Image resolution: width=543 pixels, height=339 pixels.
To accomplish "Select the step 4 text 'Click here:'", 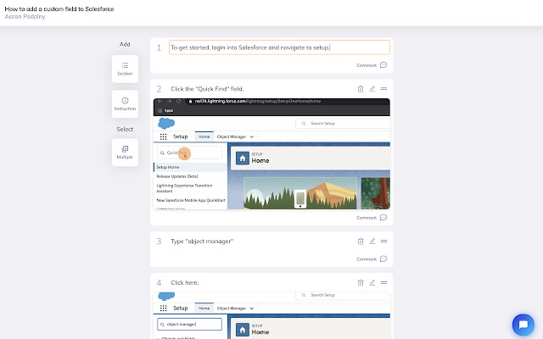I will tap(185, 282).
